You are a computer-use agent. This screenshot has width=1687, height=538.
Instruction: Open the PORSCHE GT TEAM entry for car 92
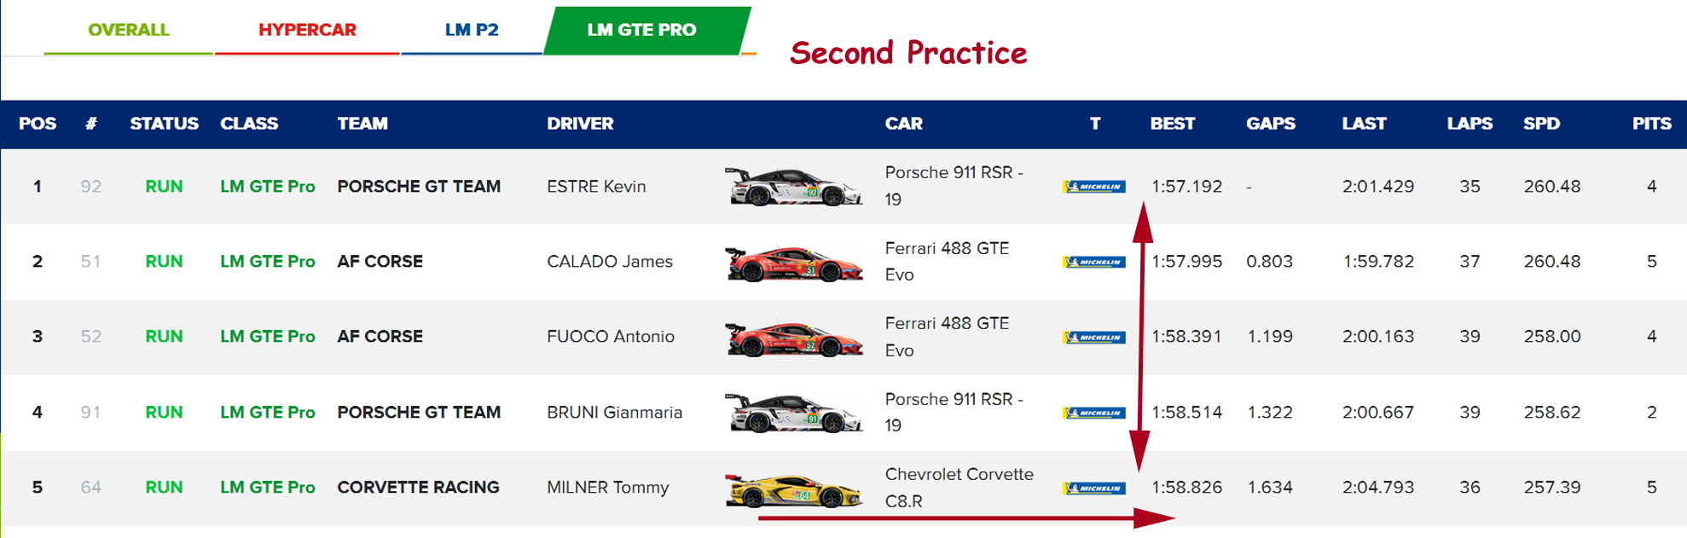click(x=419, y=187)
